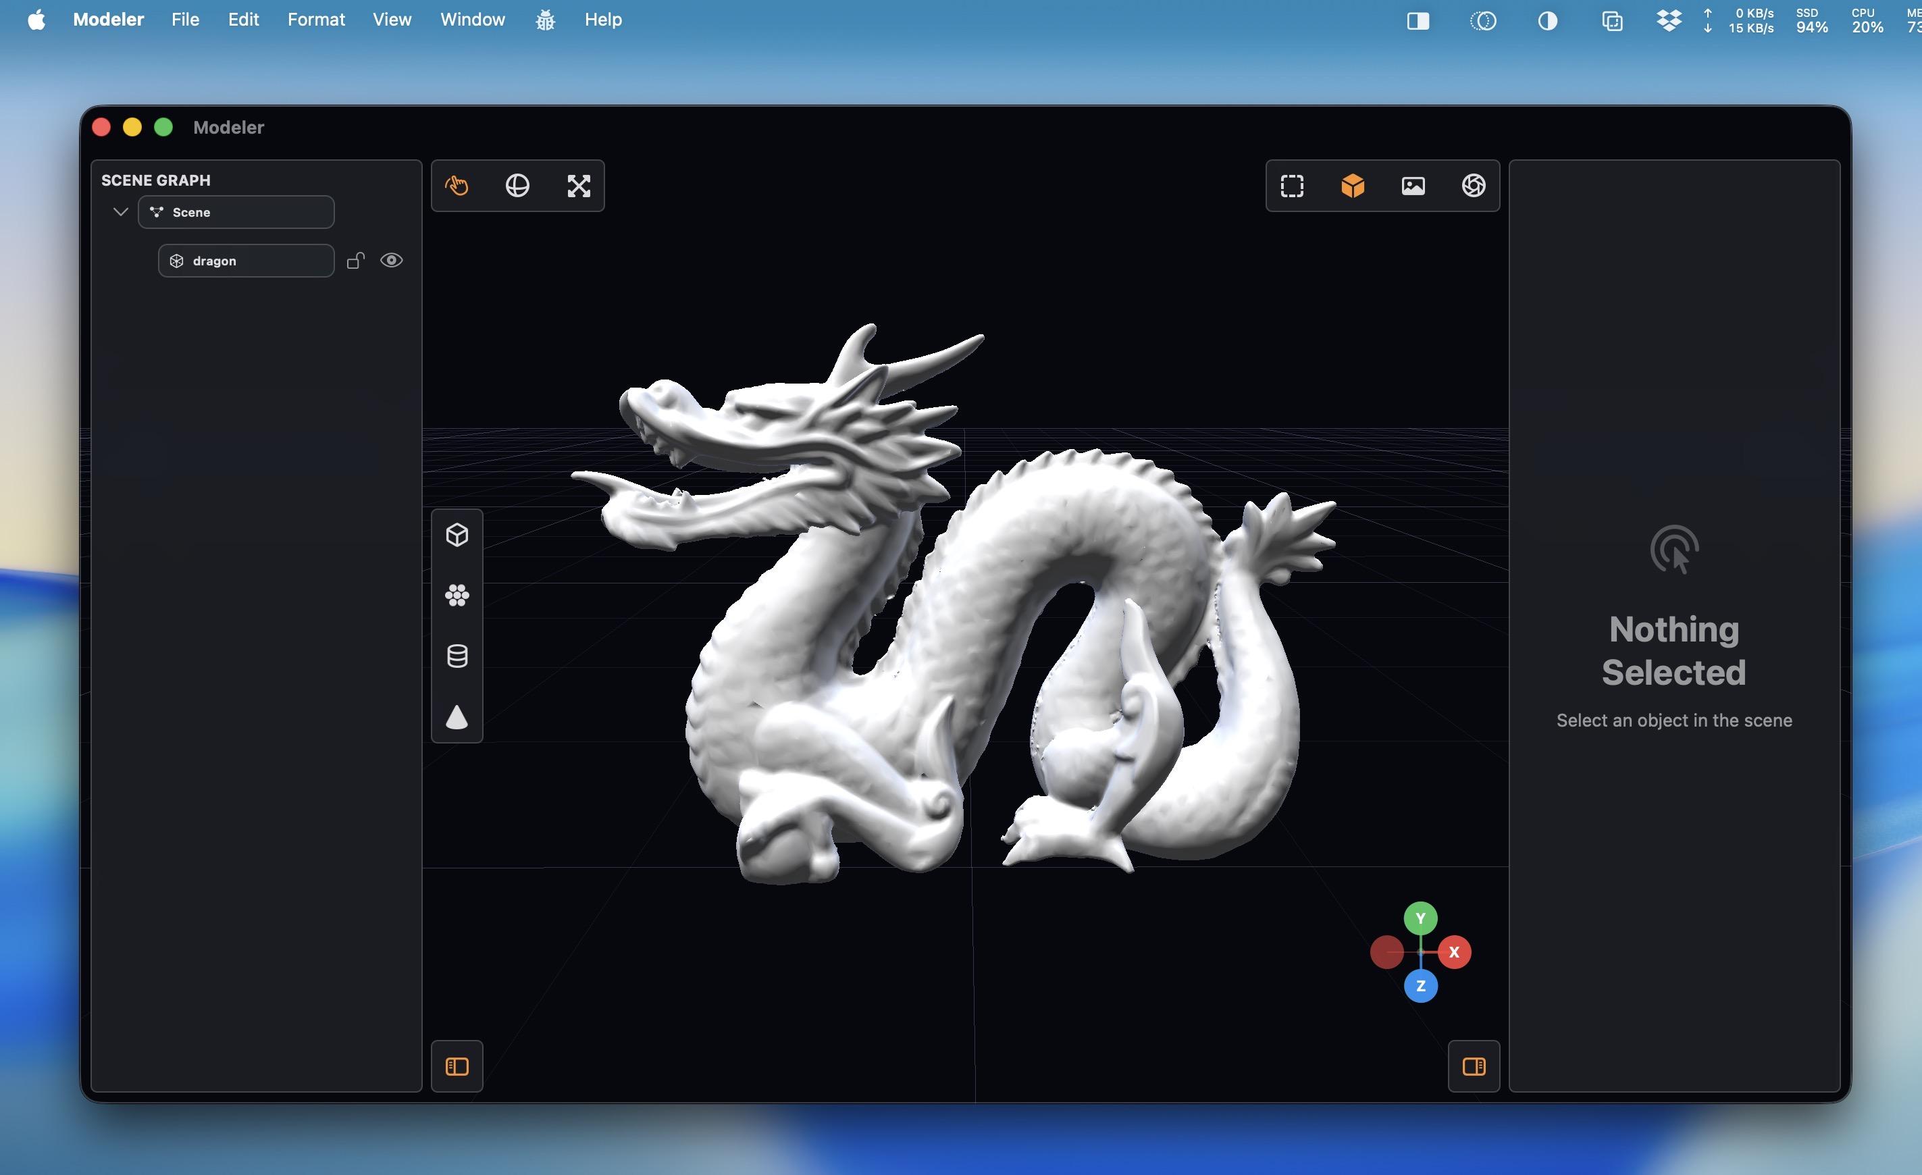Add a cylinder primitive
Image resolution: width=1922 pixels, height=1175 pixels.
[x=457, y=656]
